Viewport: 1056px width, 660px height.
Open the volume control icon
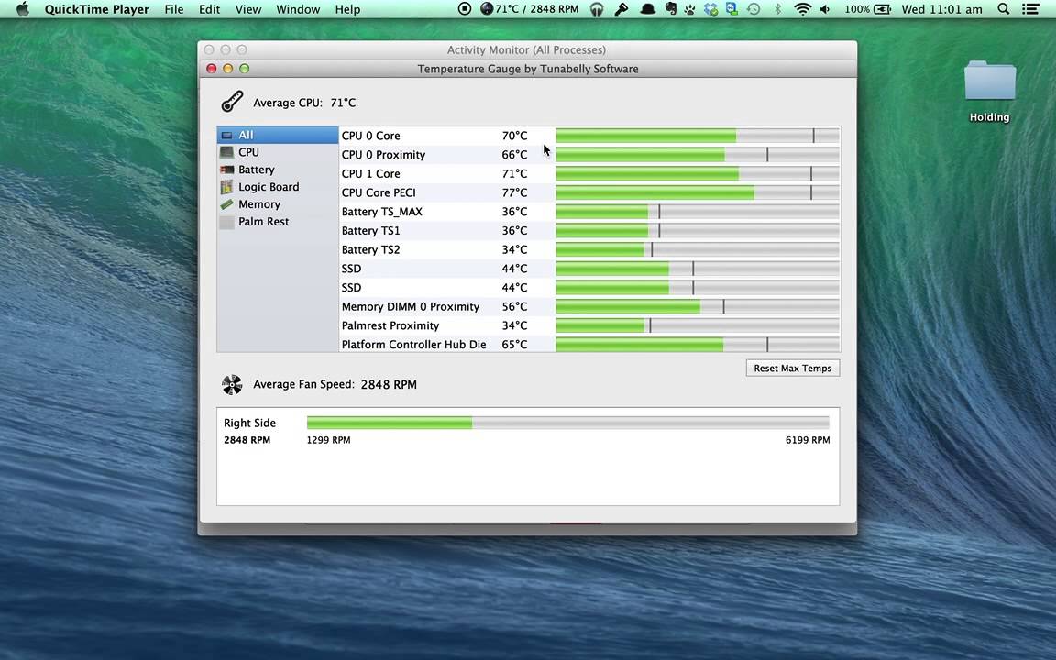(826, 9)
